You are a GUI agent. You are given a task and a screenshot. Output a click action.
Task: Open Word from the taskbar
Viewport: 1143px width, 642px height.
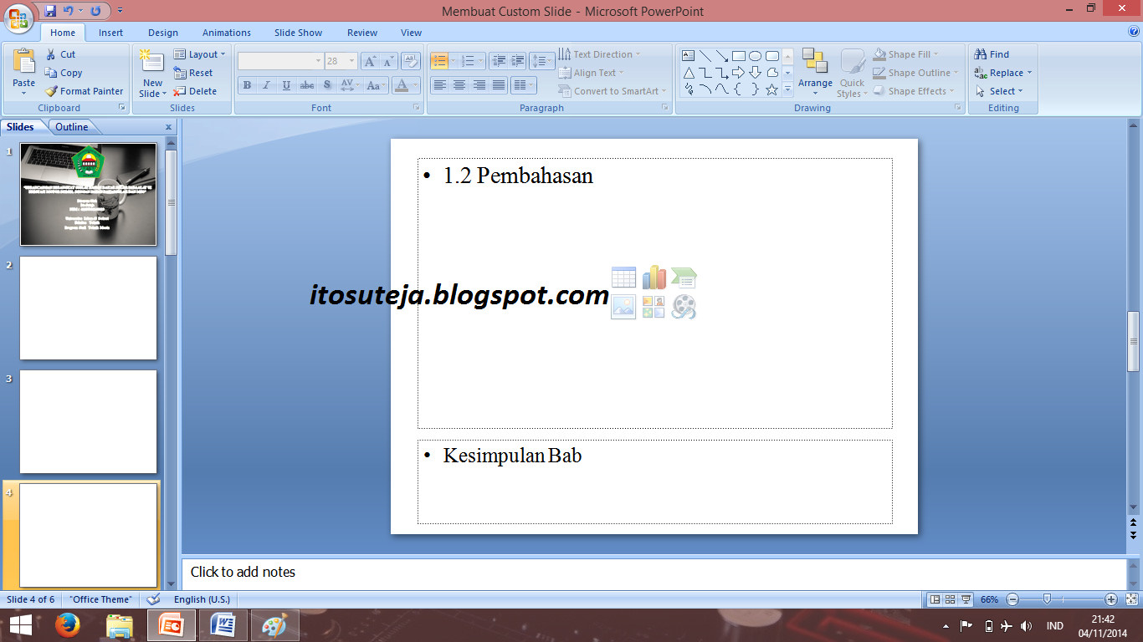point(223,625)
